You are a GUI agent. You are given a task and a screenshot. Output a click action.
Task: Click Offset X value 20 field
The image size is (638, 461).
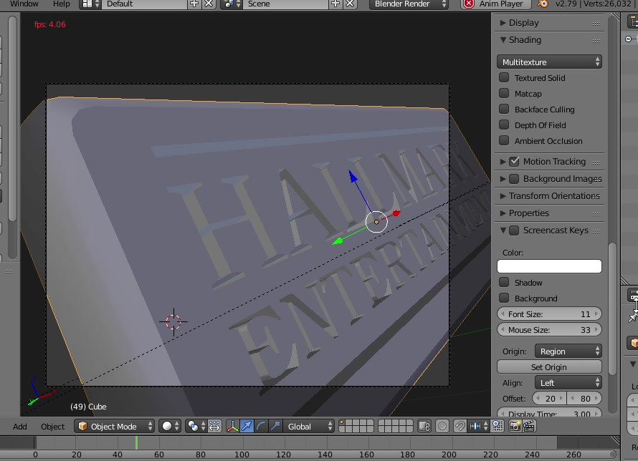[550, 399]
